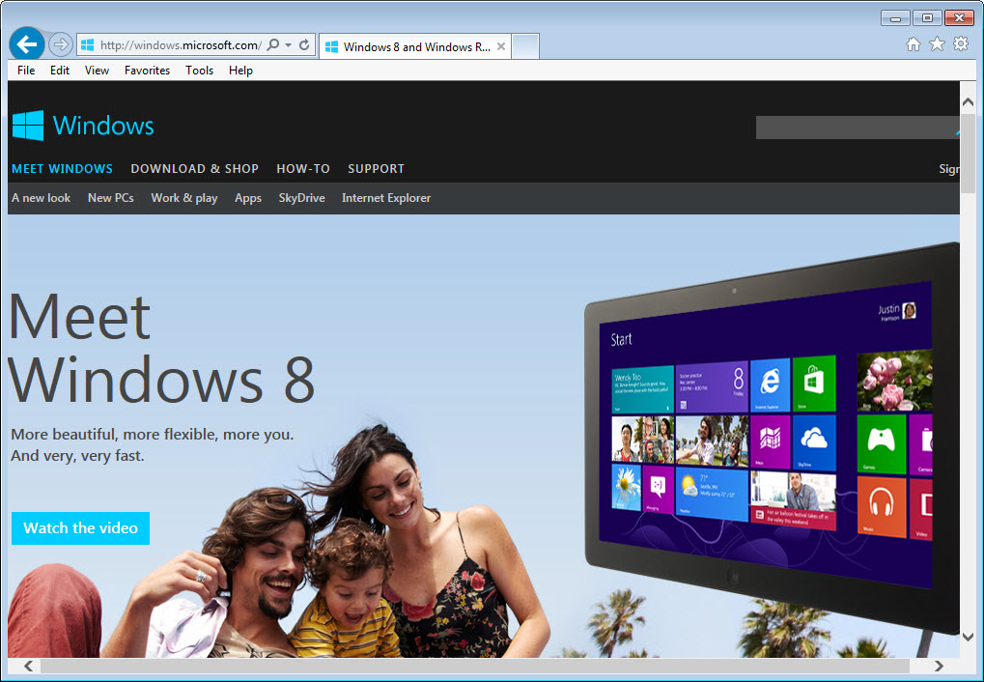The image size is (984, 682).
Task: Go back with the blue Back arrow
Action: [x=27, y=44]
